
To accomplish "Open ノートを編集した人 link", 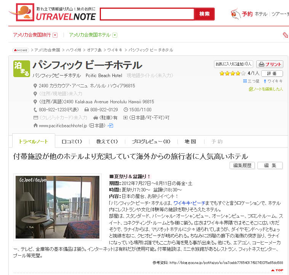I will (266, 89).
